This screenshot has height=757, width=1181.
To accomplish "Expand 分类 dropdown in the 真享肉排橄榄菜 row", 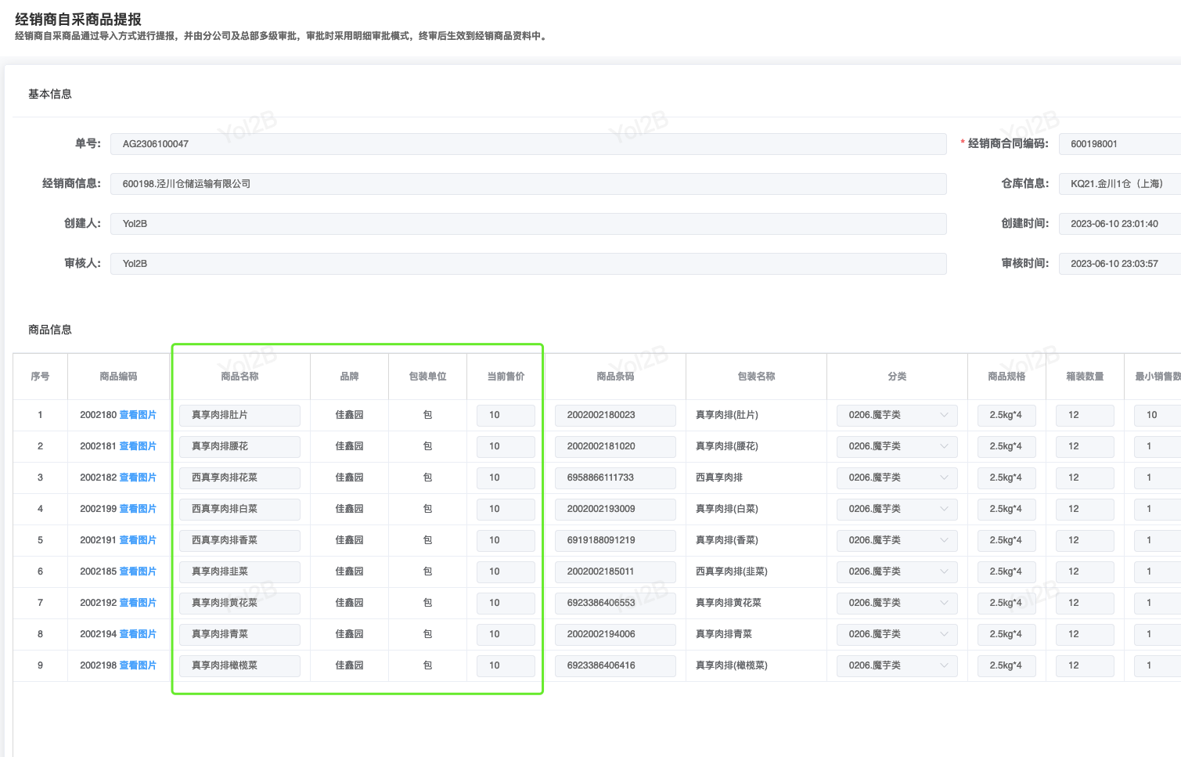I will pos(897,665).
